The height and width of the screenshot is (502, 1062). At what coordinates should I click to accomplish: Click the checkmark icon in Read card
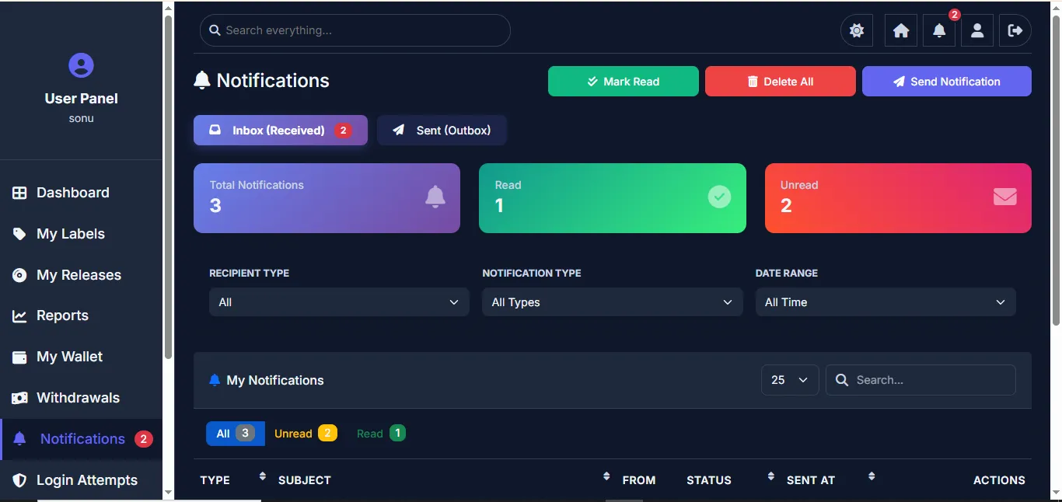click(x=719, y=197)
